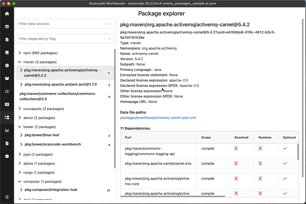Select the pkg:maven/org.apache.camel/camel-jms cell

click(159, 166)
